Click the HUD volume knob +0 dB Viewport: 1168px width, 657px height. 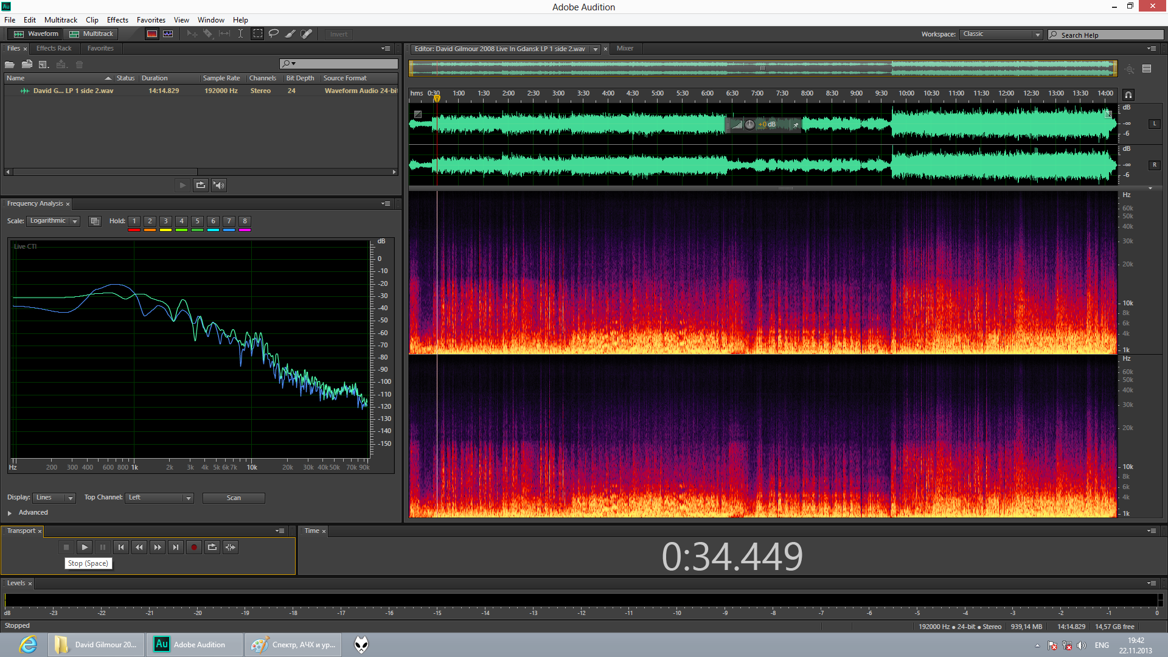(750, 125)
